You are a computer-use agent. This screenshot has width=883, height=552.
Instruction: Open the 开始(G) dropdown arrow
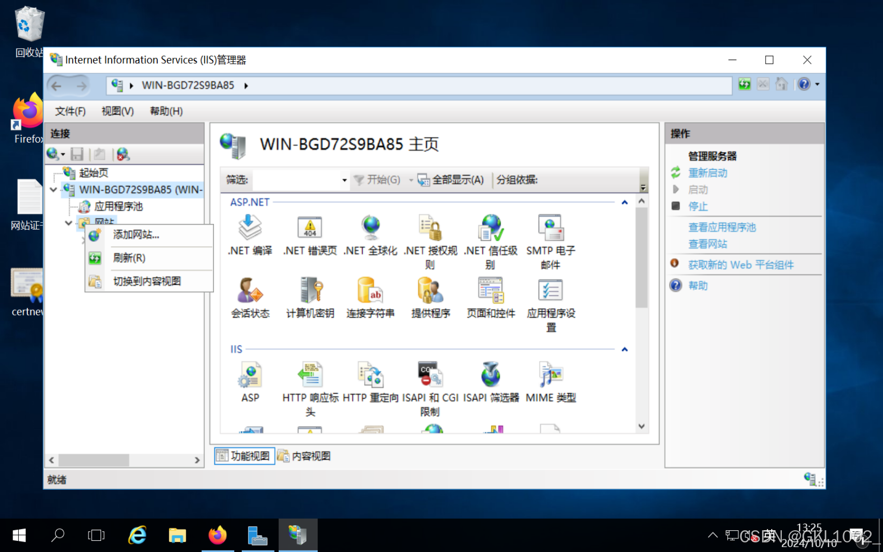click(x=411, y=180)
